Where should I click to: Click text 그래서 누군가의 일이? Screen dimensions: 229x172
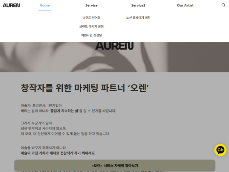36,123
